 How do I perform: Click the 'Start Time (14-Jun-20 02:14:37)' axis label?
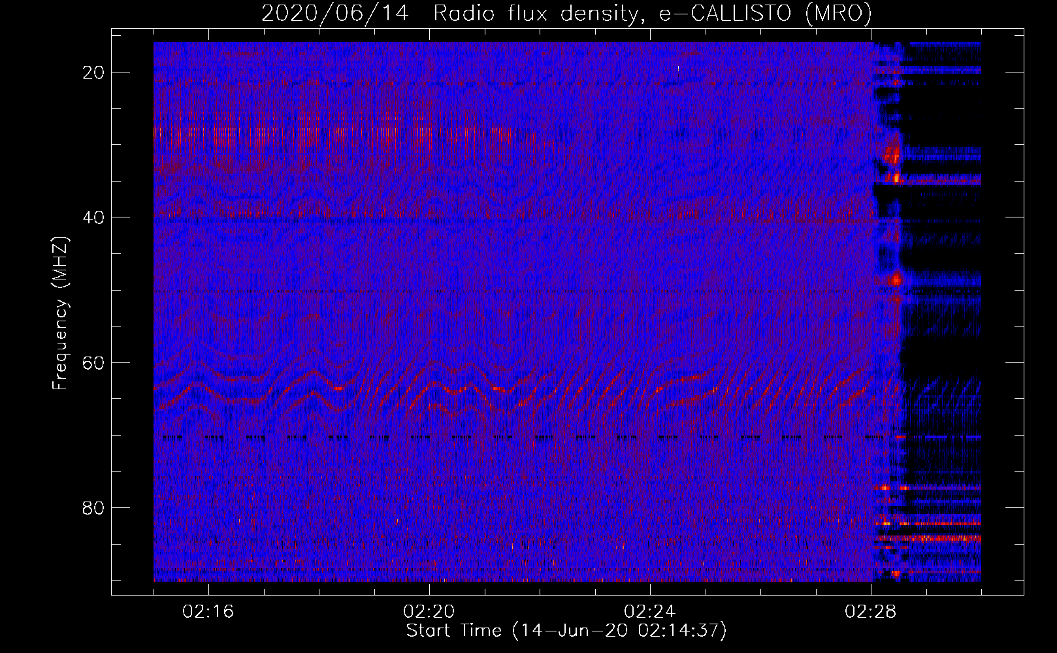click(x=566, y=631)
